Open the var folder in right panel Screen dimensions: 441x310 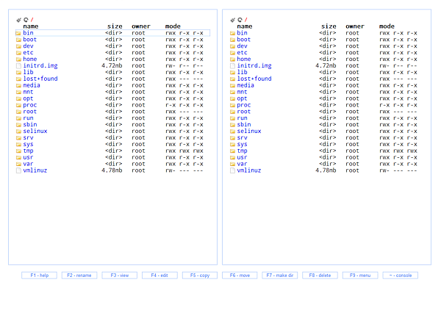pos(242,164)
